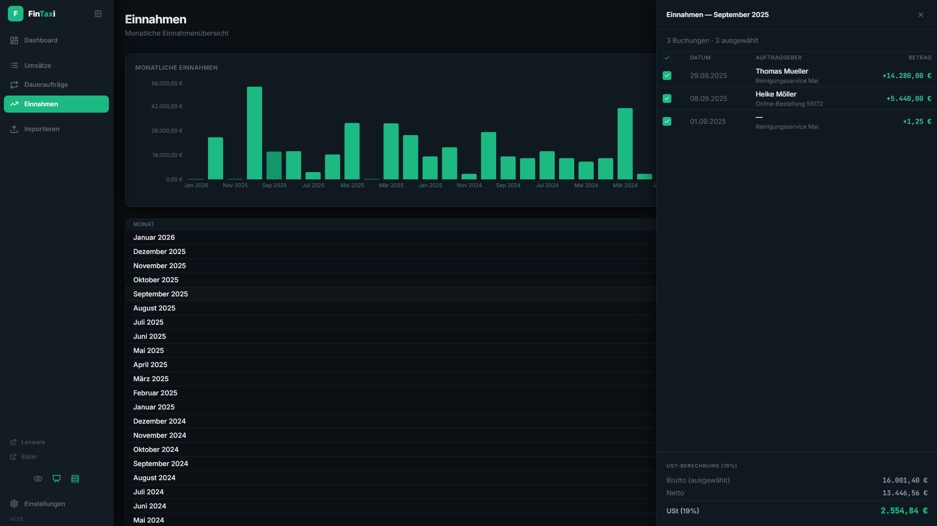
Task: Open the Dashboard page
Action: (x=41, y=40)
